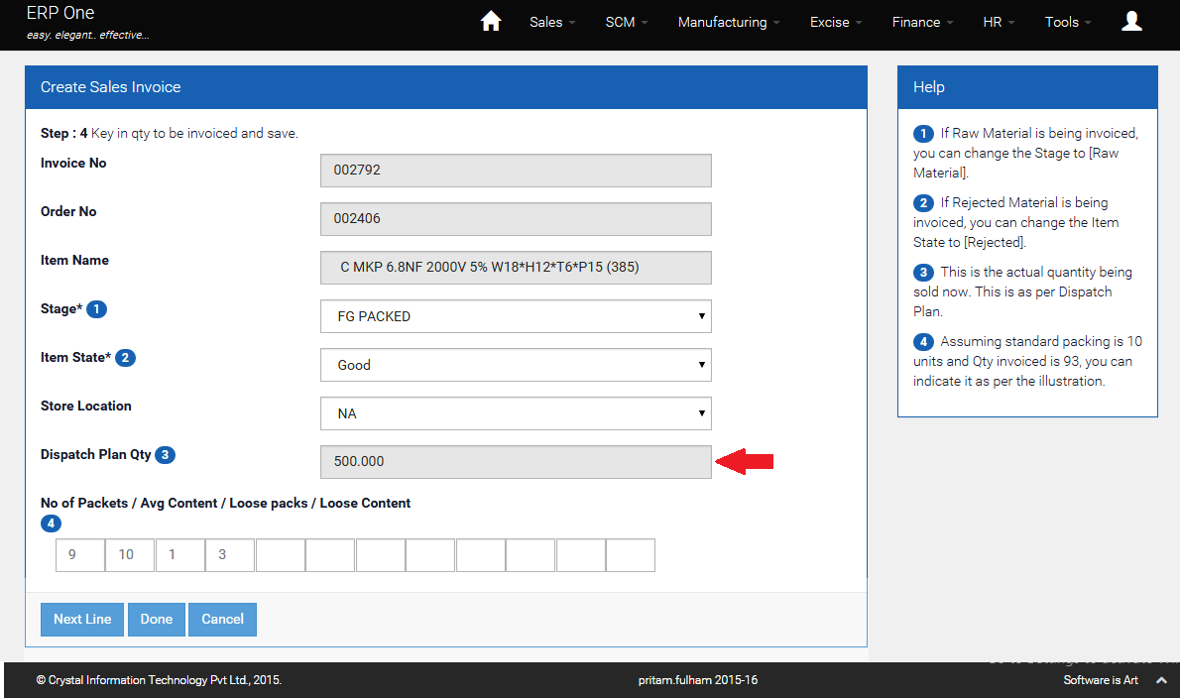This screenshot has height=698, width=1180.
Task: Open the Store Location dropdown
Action: click(x=516, y=413)
